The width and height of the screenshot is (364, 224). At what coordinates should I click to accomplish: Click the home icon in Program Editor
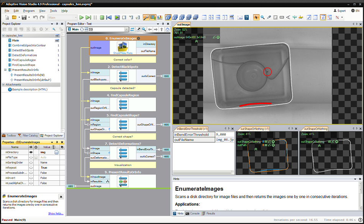(x=167, y=29)
